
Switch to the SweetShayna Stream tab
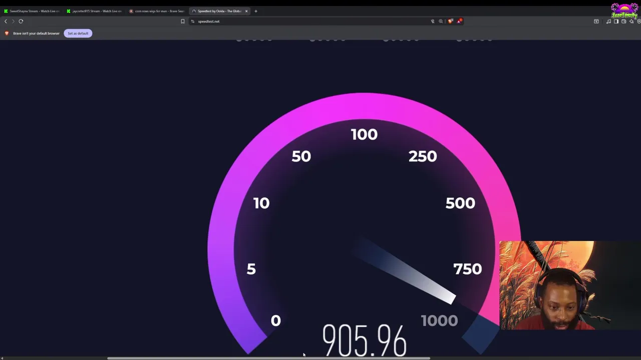(x=31, y=11)
